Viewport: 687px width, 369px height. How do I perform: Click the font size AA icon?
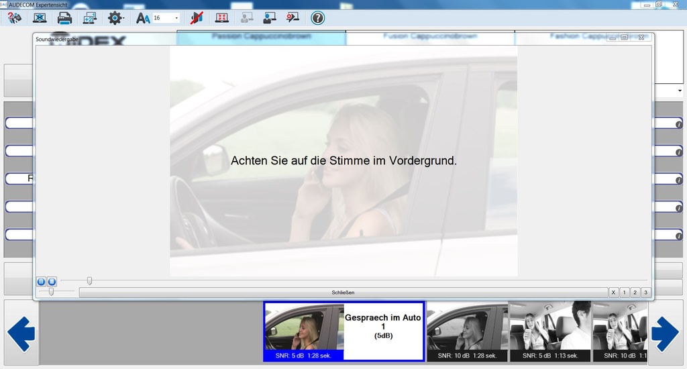click(x=143, y=18)
